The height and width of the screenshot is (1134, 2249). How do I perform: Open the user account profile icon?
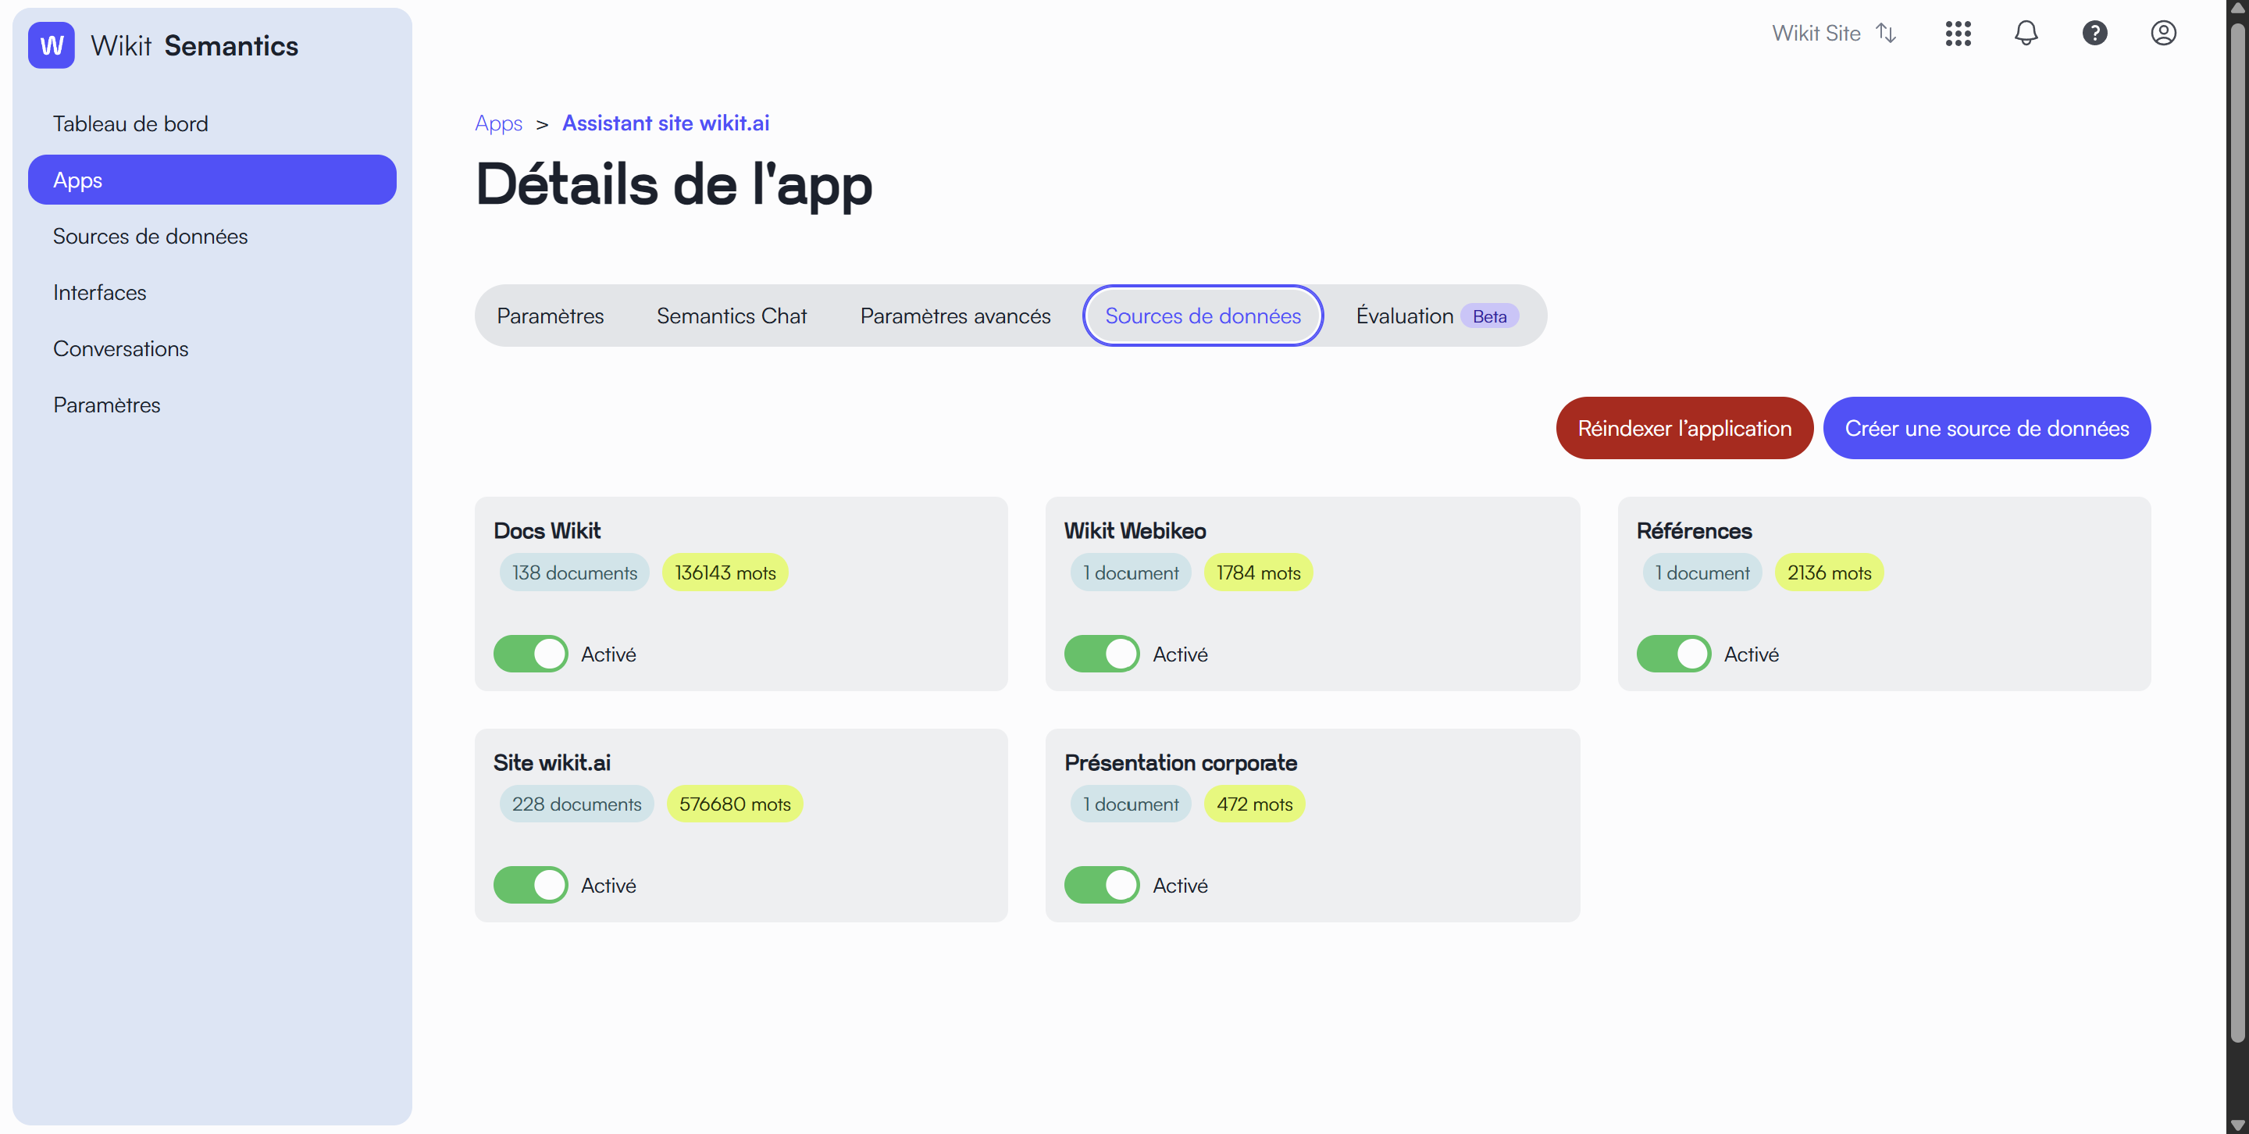[x=2162, y=33]
